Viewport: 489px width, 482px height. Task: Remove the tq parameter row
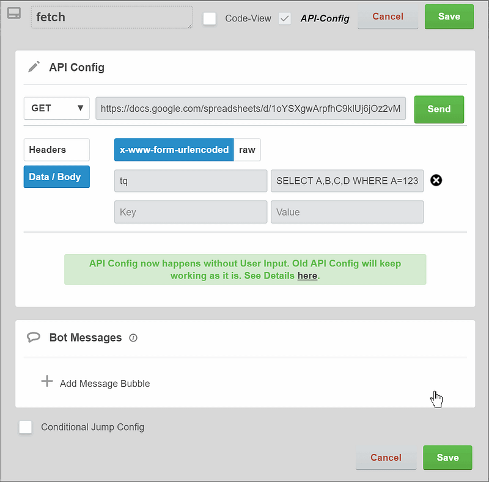[436, 180]
